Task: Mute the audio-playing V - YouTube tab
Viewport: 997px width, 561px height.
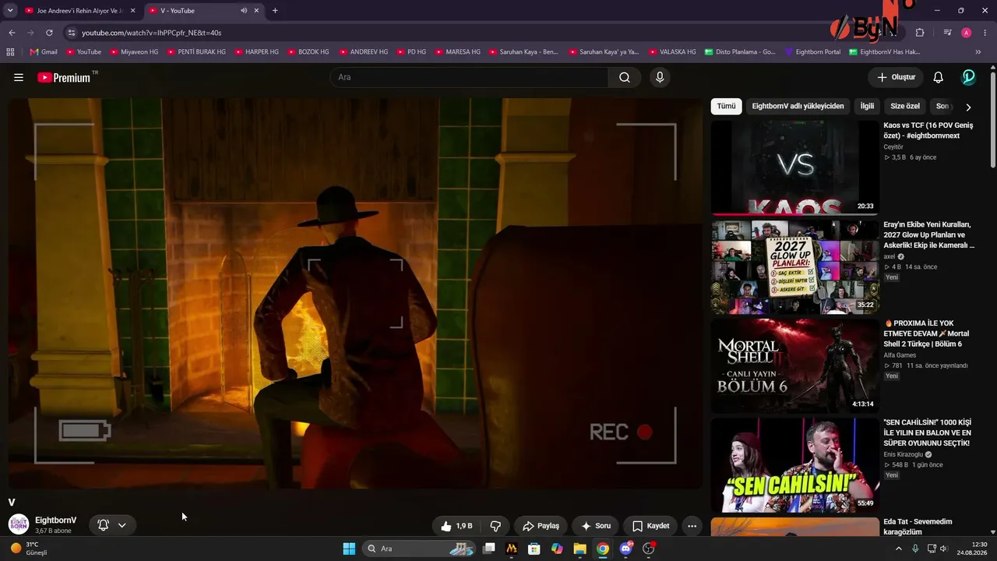Action: point(244,11)
